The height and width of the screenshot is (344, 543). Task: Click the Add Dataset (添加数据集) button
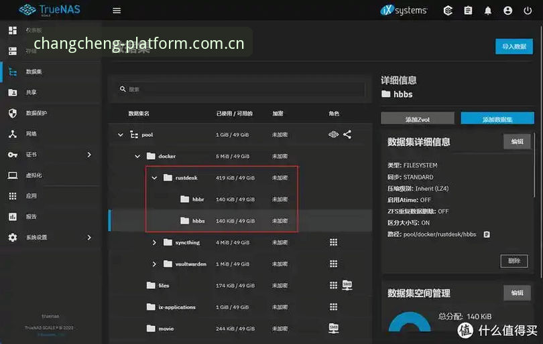point(497,119)
